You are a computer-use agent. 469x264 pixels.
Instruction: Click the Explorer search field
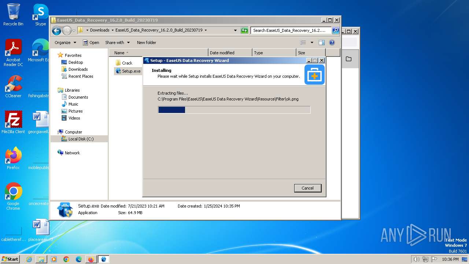pyautogui.click(x=291, y=30)
